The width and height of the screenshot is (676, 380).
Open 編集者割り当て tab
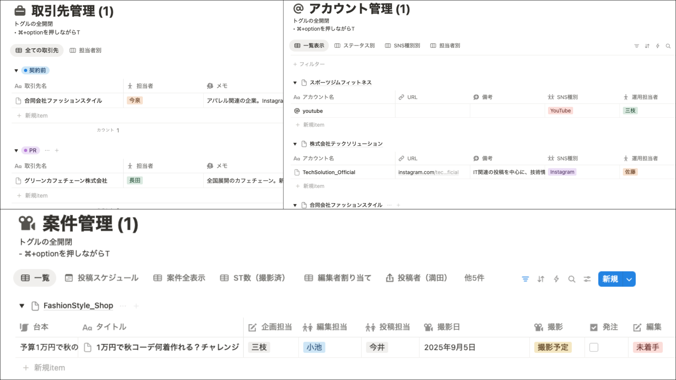[x=338, y=278]
